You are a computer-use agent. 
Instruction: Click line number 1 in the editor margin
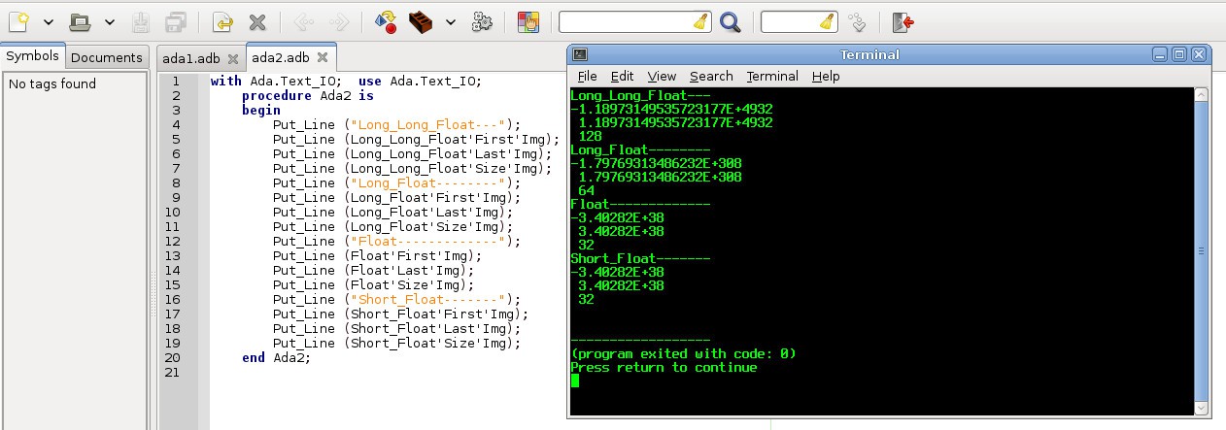point(176,82)
